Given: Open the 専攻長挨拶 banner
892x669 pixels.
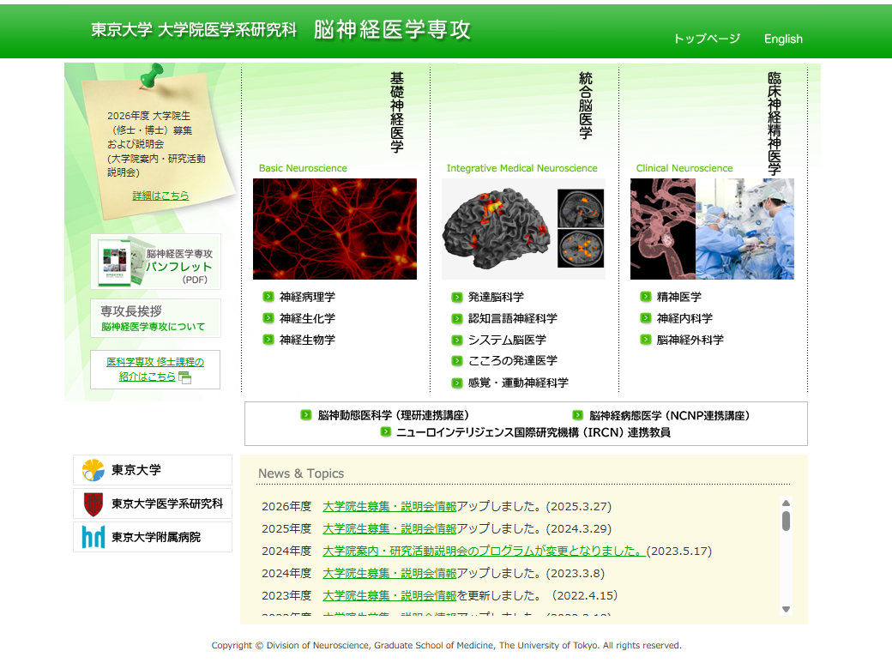Looking at the screenshot, I should tap(155, 318).
